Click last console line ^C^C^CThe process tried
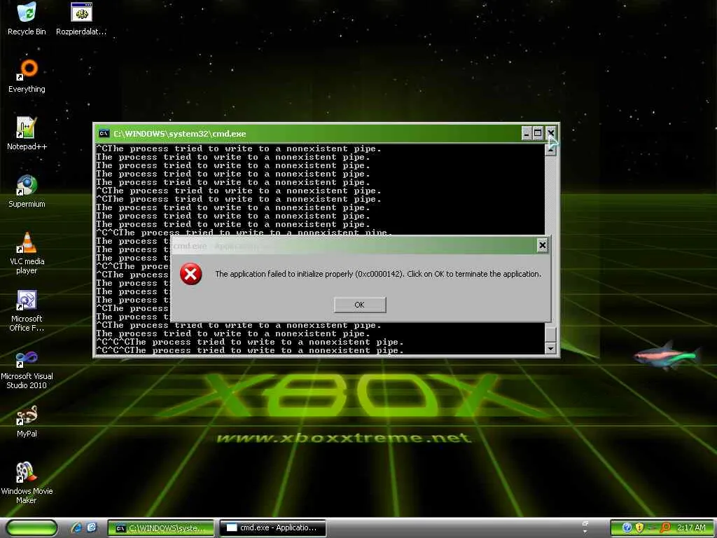 (x=250, y=350)
